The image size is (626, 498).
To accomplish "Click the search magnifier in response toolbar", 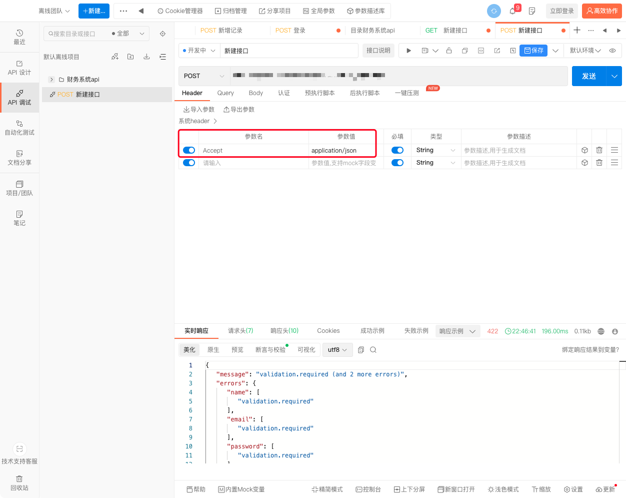I will point(373,350).
